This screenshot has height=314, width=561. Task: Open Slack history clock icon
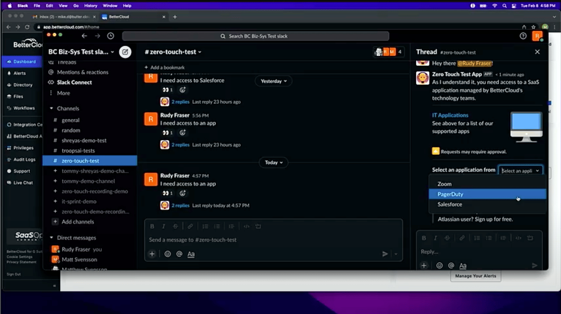click(x=111, y=36)
